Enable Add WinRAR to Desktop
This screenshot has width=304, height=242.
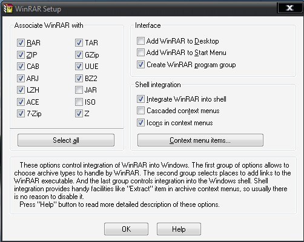pyautogui.click(x=140, y=41)
